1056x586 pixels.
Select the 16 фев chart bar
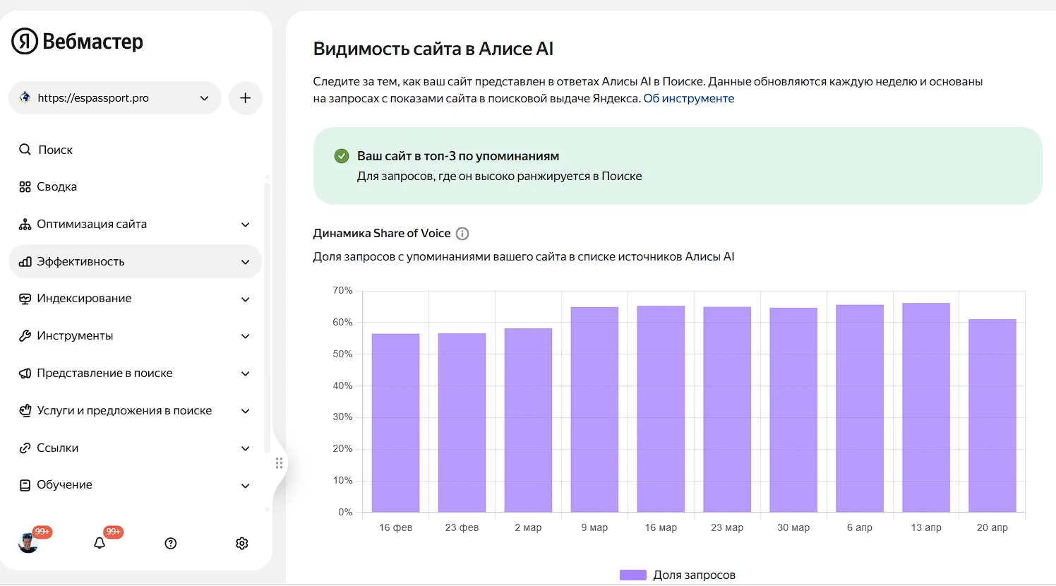point(396,423)
